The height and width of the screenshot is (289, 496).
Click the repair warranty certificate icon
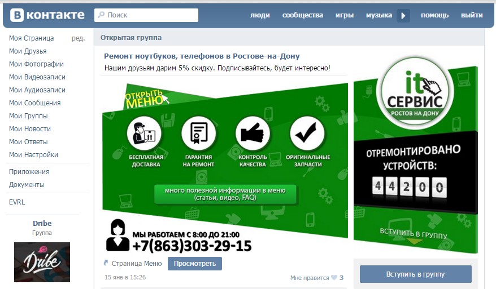(x=199, y=134)
